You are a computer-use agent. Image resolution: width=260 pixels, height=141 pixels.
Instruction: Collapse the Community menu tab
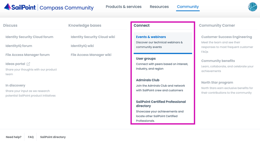188,7
